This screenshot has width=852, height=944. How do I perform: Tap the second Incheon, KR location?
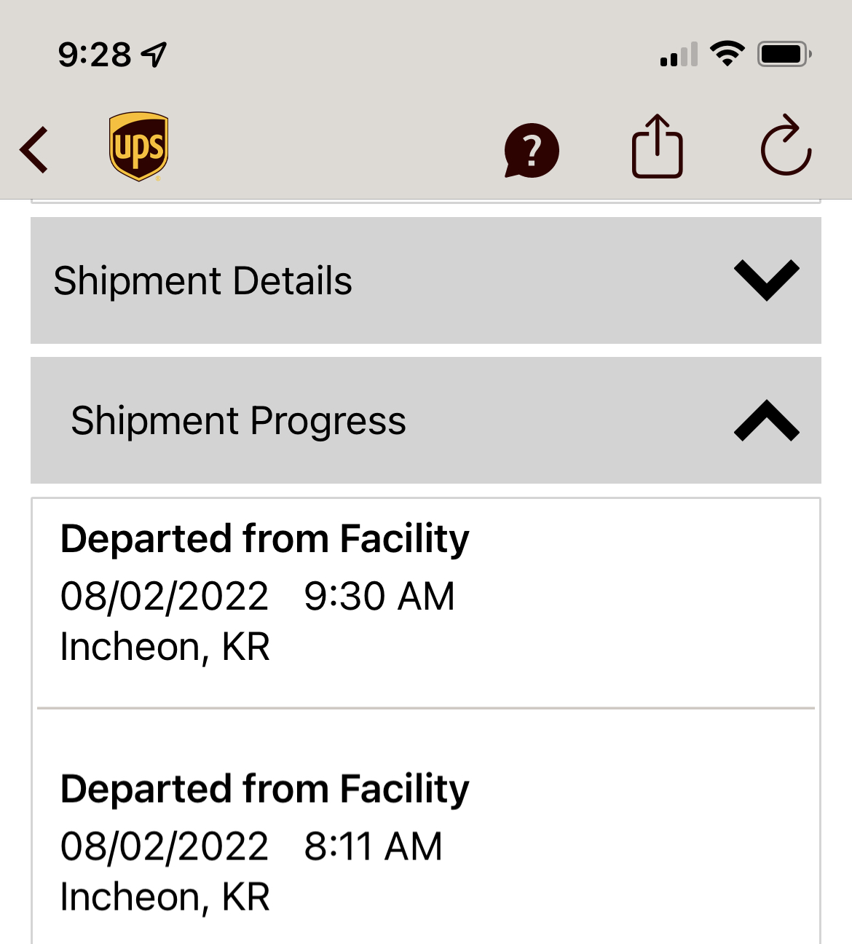165,897
